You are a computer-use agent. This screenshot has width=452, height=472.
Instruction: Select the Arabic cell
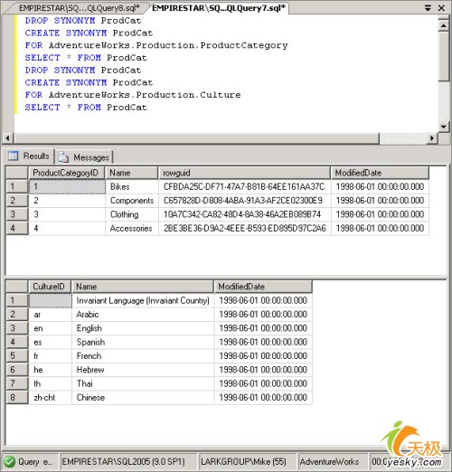(143, 315)
